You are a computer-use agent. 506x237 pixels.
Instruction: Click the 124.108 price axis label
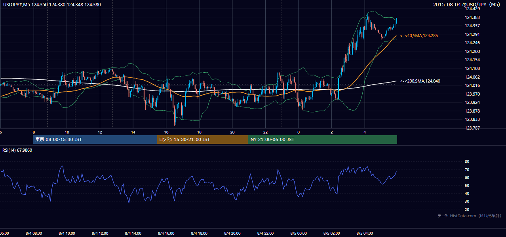472,68
